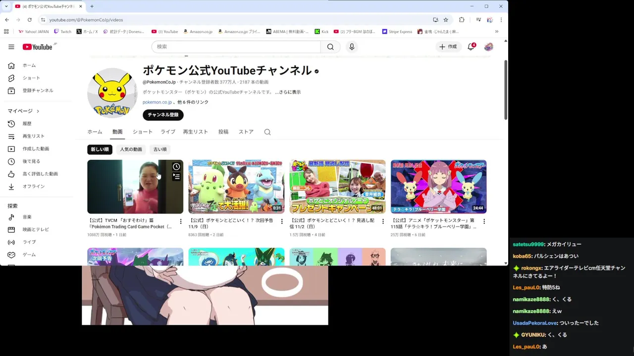Open the Chrome extensions puzzle icon
This screenshot has height=356, width=634.
click(x=462, y=20)
